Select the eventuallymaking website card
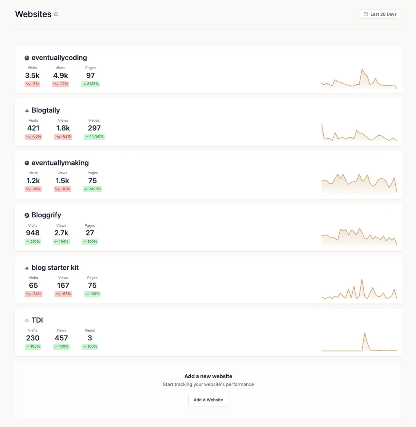 [x=208, y=175]
